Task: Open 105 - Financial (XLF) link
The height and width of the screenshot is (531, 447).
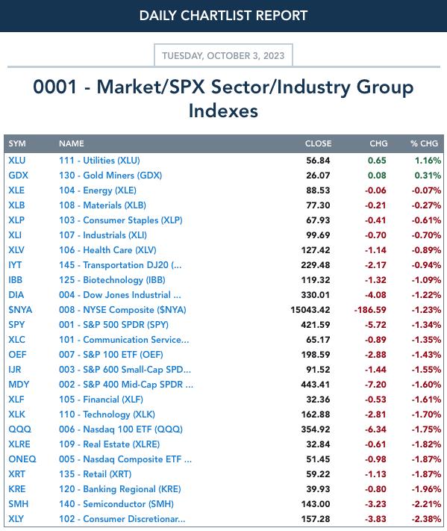Action: [101, 400]
